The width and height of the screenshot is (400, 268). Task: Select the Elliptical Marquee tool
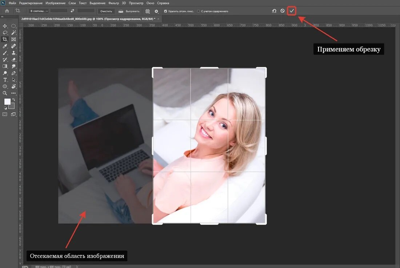click(x=13, y=26)
